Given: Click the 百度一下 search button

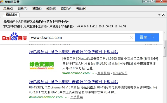Looking at the screenshot, I should [147, 37].
